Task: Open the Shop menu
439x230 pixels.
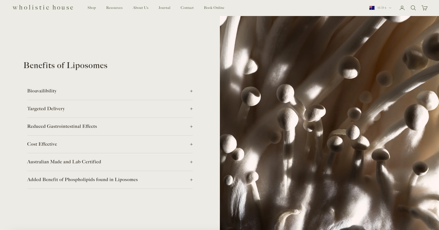Action: [x=92, y=8]
